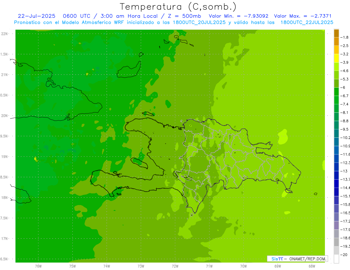Click the '-2.5' colorbar label
The image size is (350, 270).
345,46
